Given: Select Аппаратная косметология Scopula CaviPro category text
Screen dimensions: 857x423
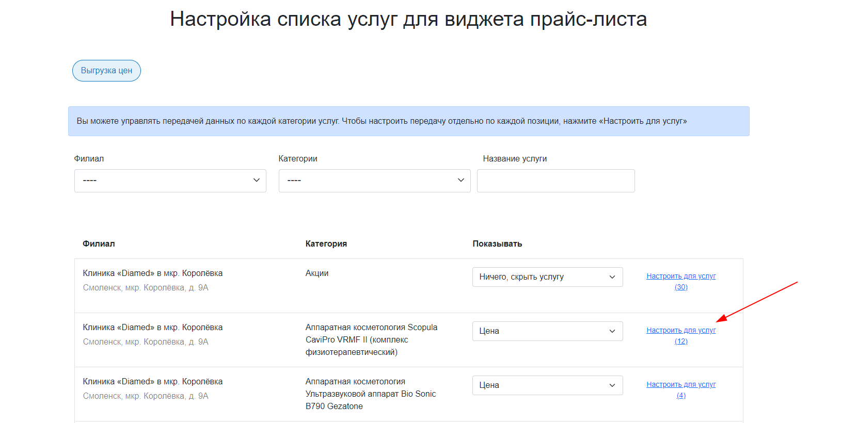Looking at the screenshot, I should (372, 340).
